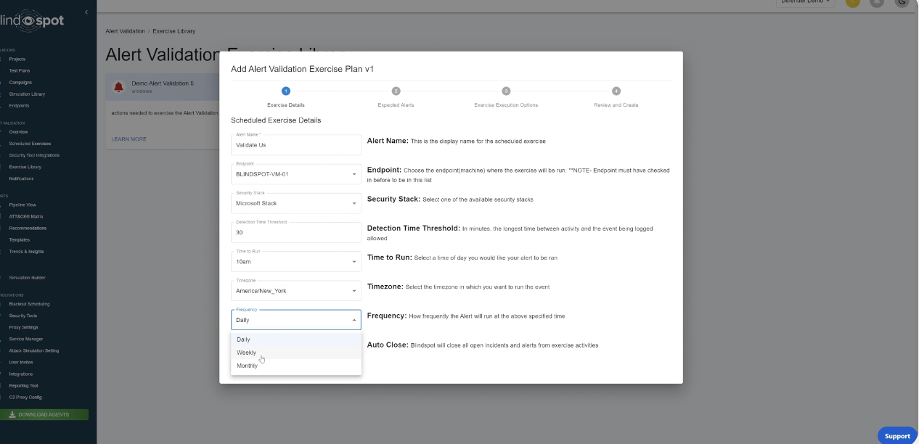
Task: Click the yellow user avatar icon
Action: pos(852,2)
